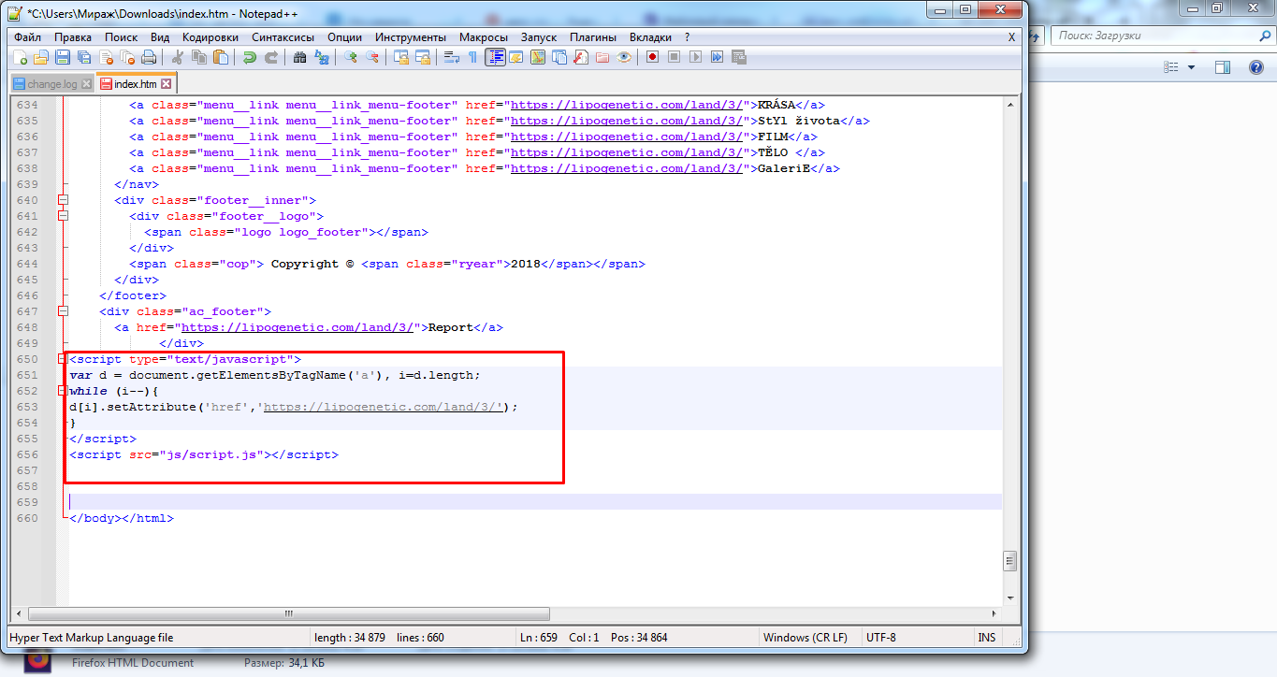1277x677 pixels.
Task: Open Find with the binoculars icon
Action: pos(299,57)
